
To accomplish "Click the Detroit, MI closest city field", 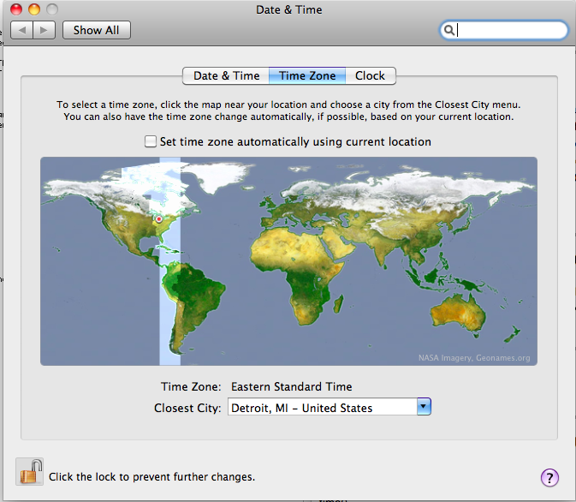I will [x=321, y=408].
